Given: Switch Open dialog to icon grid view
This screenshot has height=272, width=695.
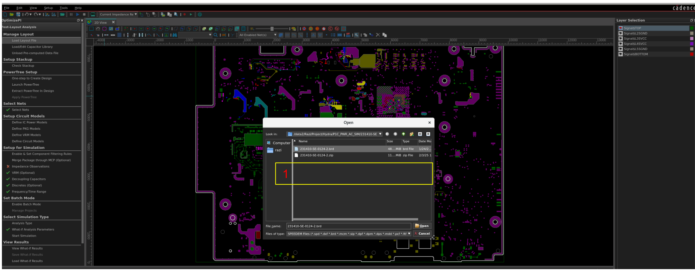Looking at the screenshot, I should point(420,134).
